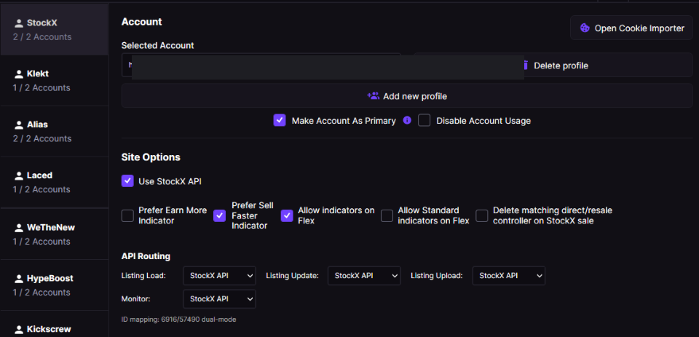This screenshot has height=337, width=699.
Task: Toggle Use StockX API checkbox
Action: [127, 181]
